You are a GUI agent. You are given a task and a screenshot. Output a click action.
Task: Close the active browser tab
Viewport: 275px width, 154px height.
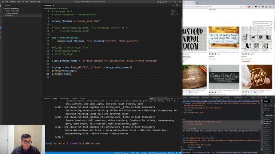193,3
